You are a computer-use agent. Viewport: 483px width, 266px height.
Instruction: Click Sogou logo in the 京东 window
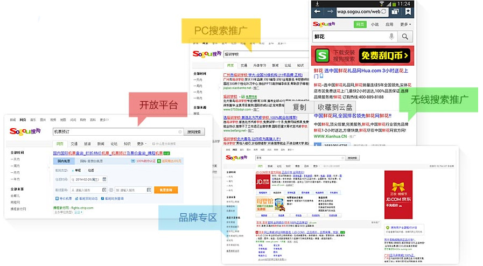[x=236, y=158]
